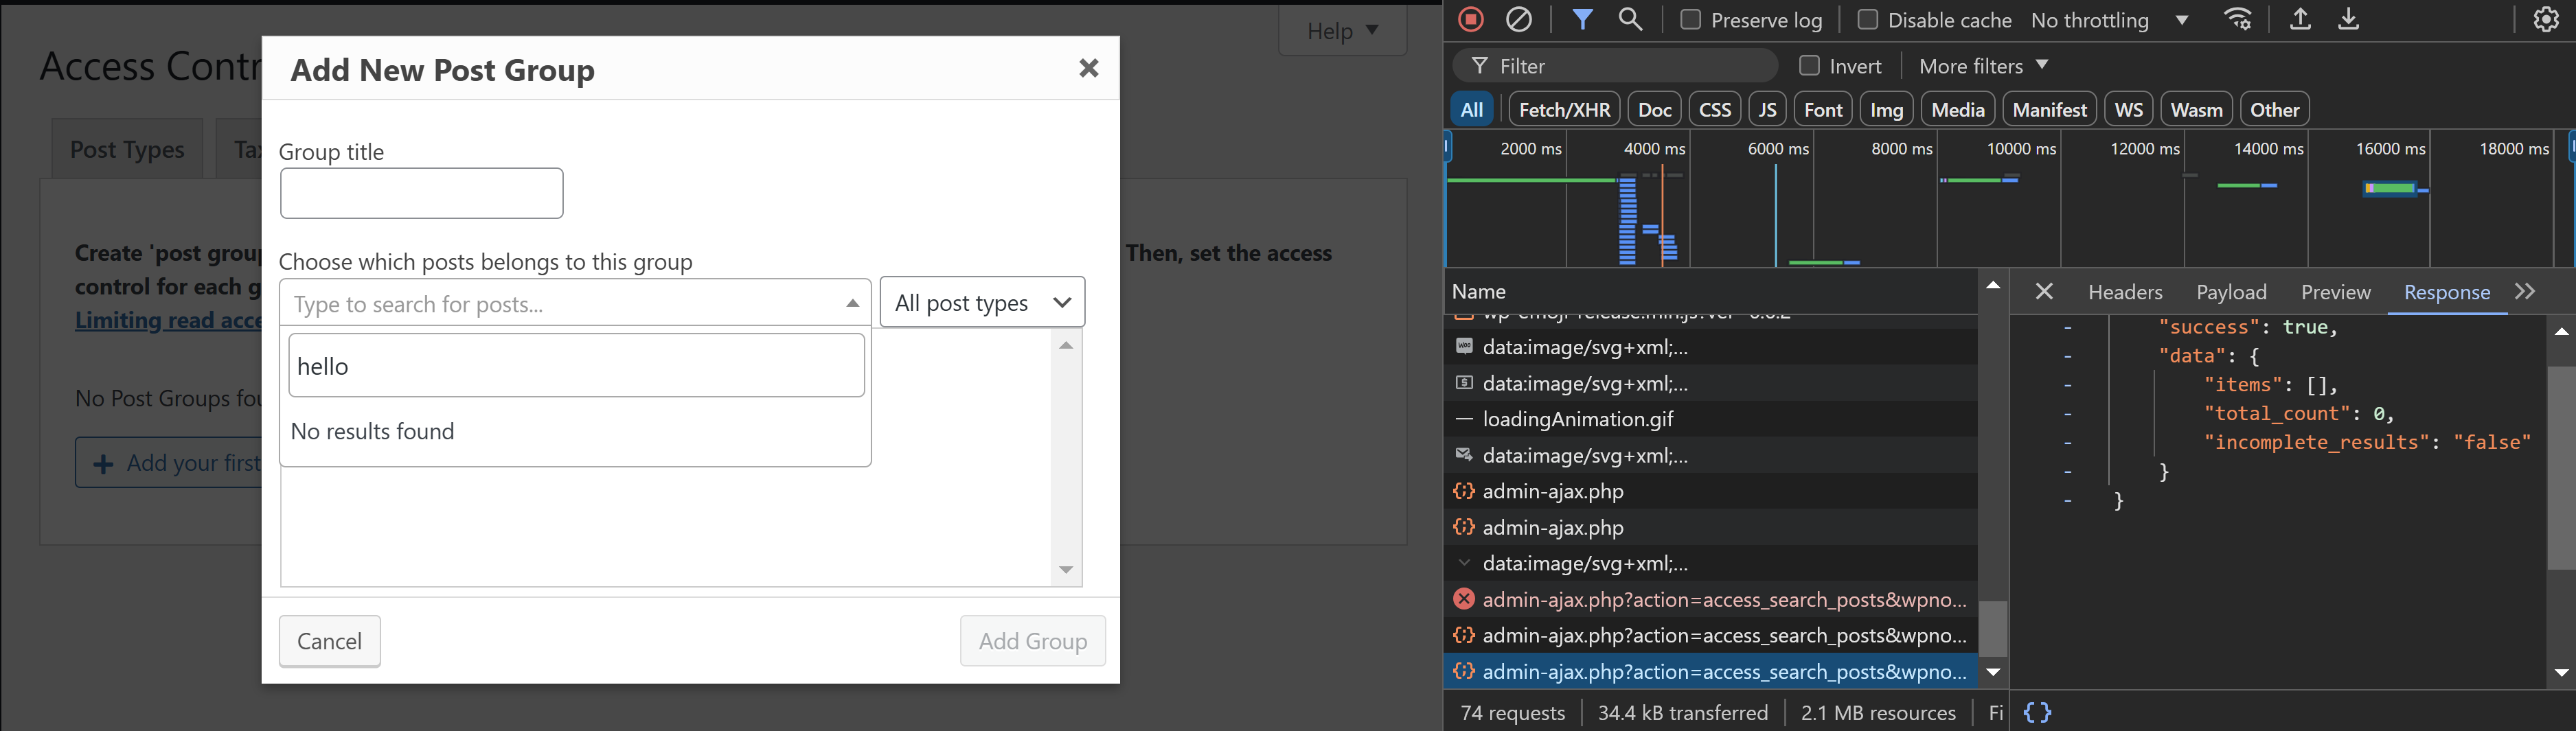The image size is (2576, 731).
Task: Open the throttling dropdown
Action: click(x=2110, y=20)
